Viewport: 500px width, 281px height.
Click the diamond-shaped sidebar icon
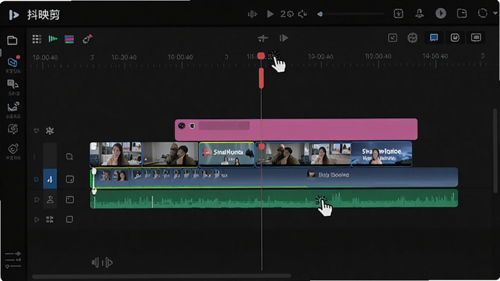point(13,149)
